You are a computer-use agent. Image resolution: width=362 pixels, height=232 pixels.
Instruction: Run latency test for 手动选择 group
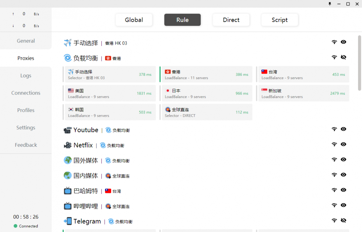point(334,42)
